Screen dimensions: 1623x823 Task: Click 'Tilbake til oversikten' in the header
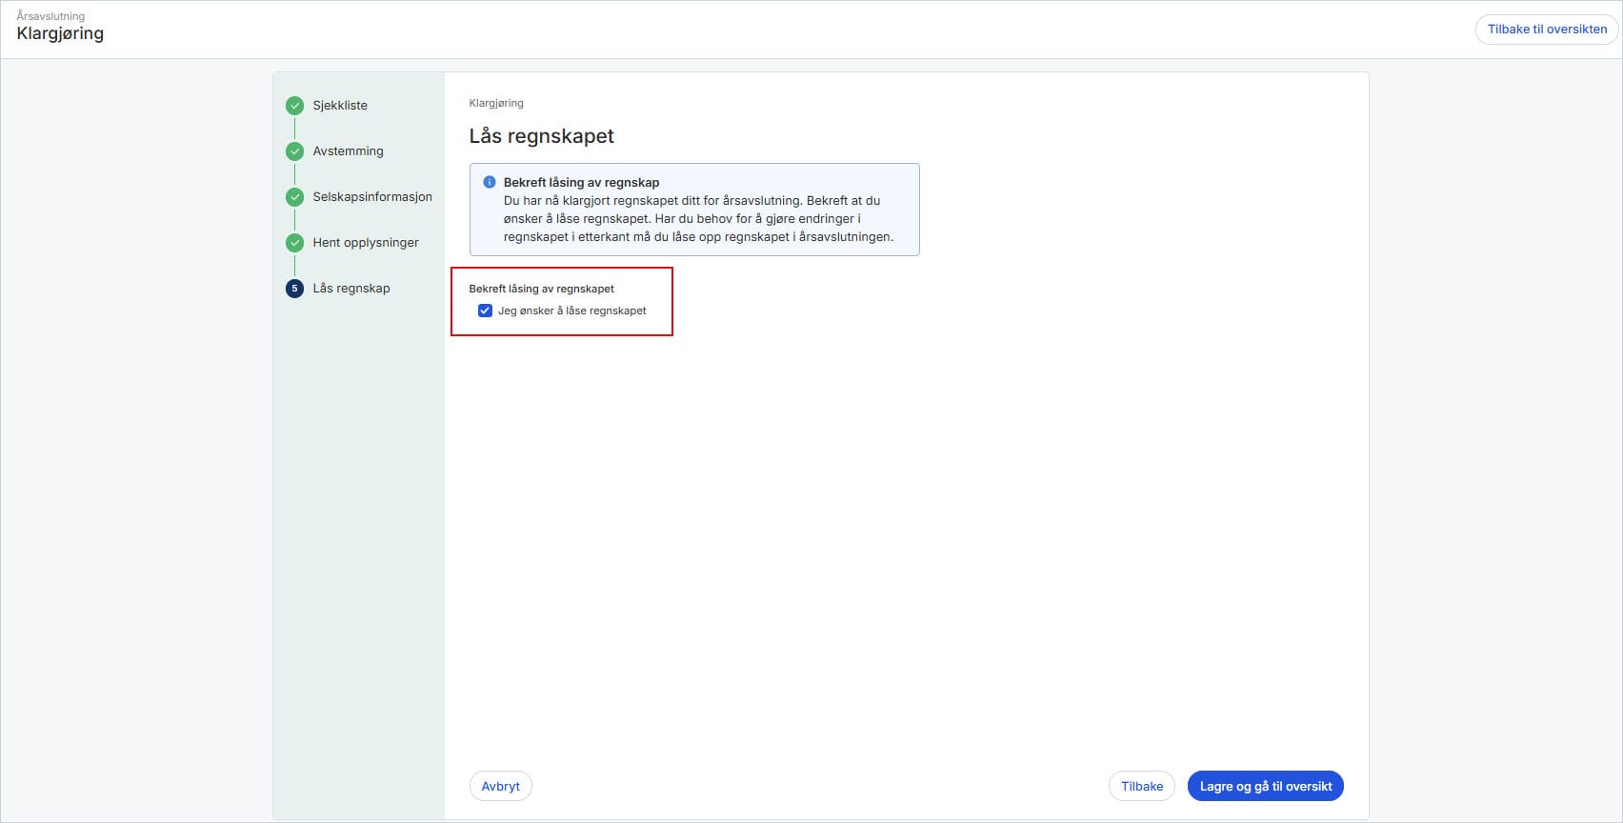(x=1547, y=30)
